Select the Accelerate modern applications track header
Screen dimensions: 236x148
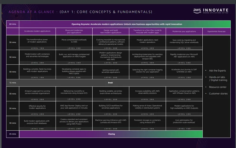[37, 31]
